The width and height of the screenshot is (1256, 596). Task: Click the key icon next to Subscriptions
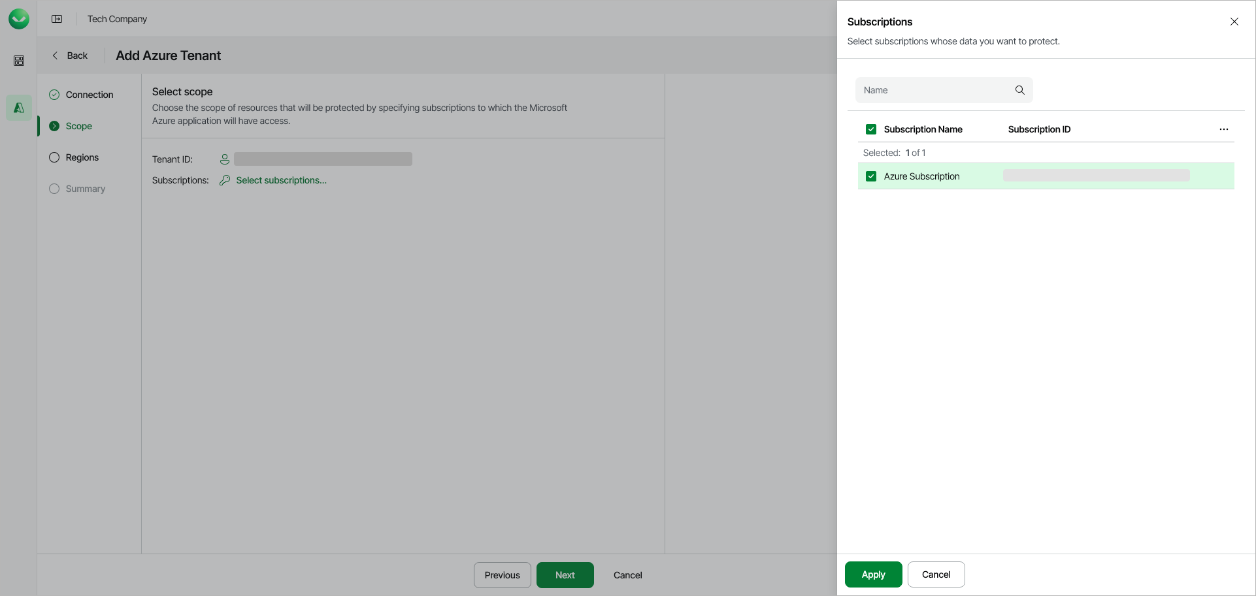(225, 180)
